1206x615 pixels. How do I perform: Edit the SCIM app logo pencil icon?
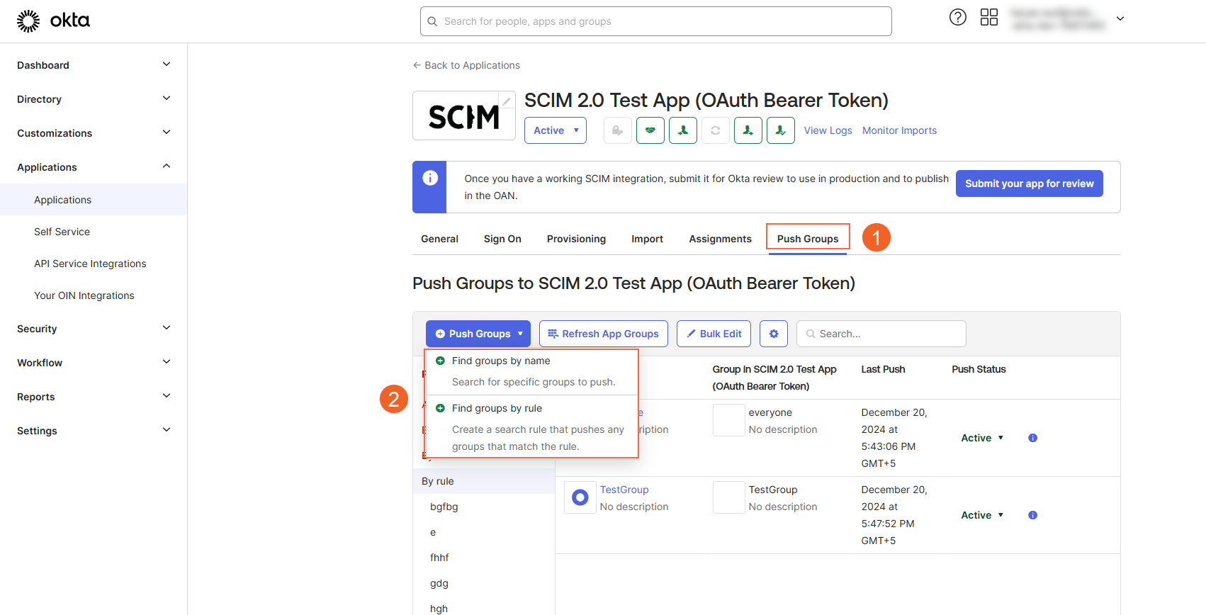507,101
